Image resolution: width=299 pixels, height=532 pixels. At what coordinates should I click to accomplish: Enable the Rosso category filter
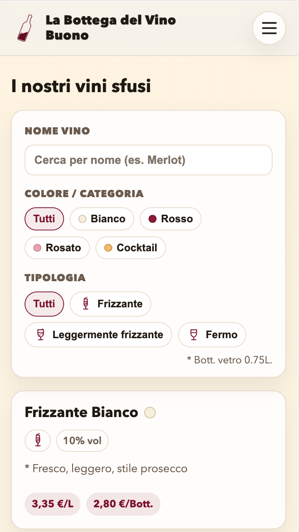[170, 218]
